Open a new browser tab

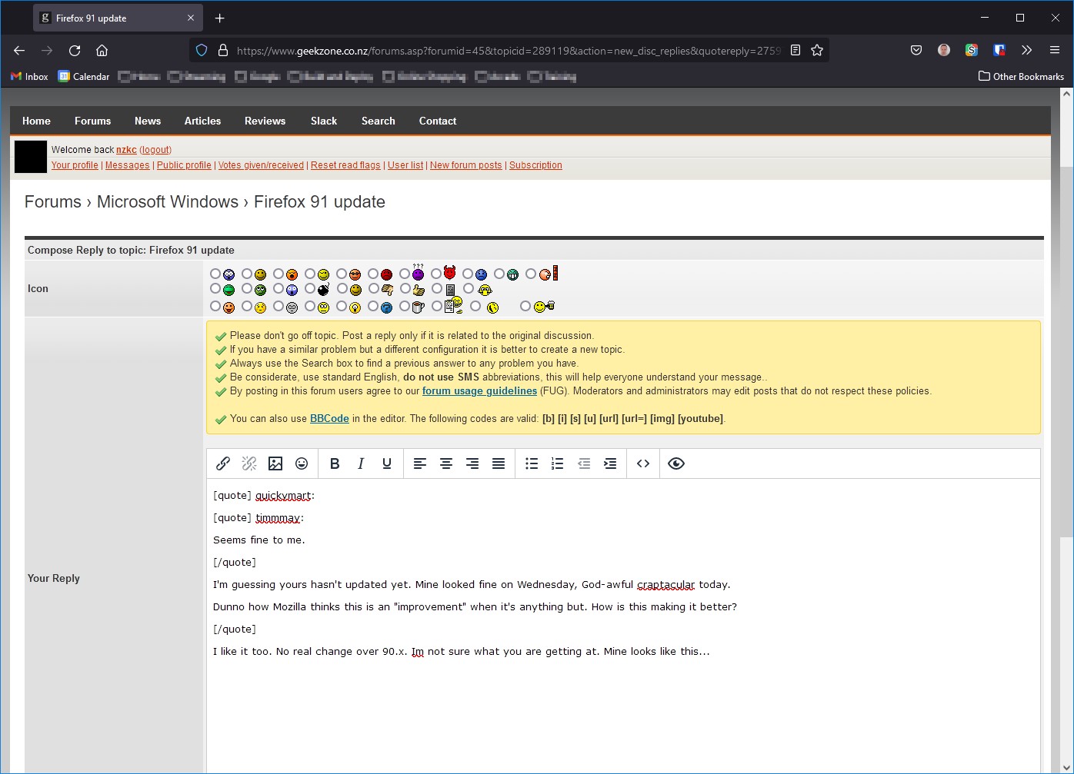coord(219,18)
